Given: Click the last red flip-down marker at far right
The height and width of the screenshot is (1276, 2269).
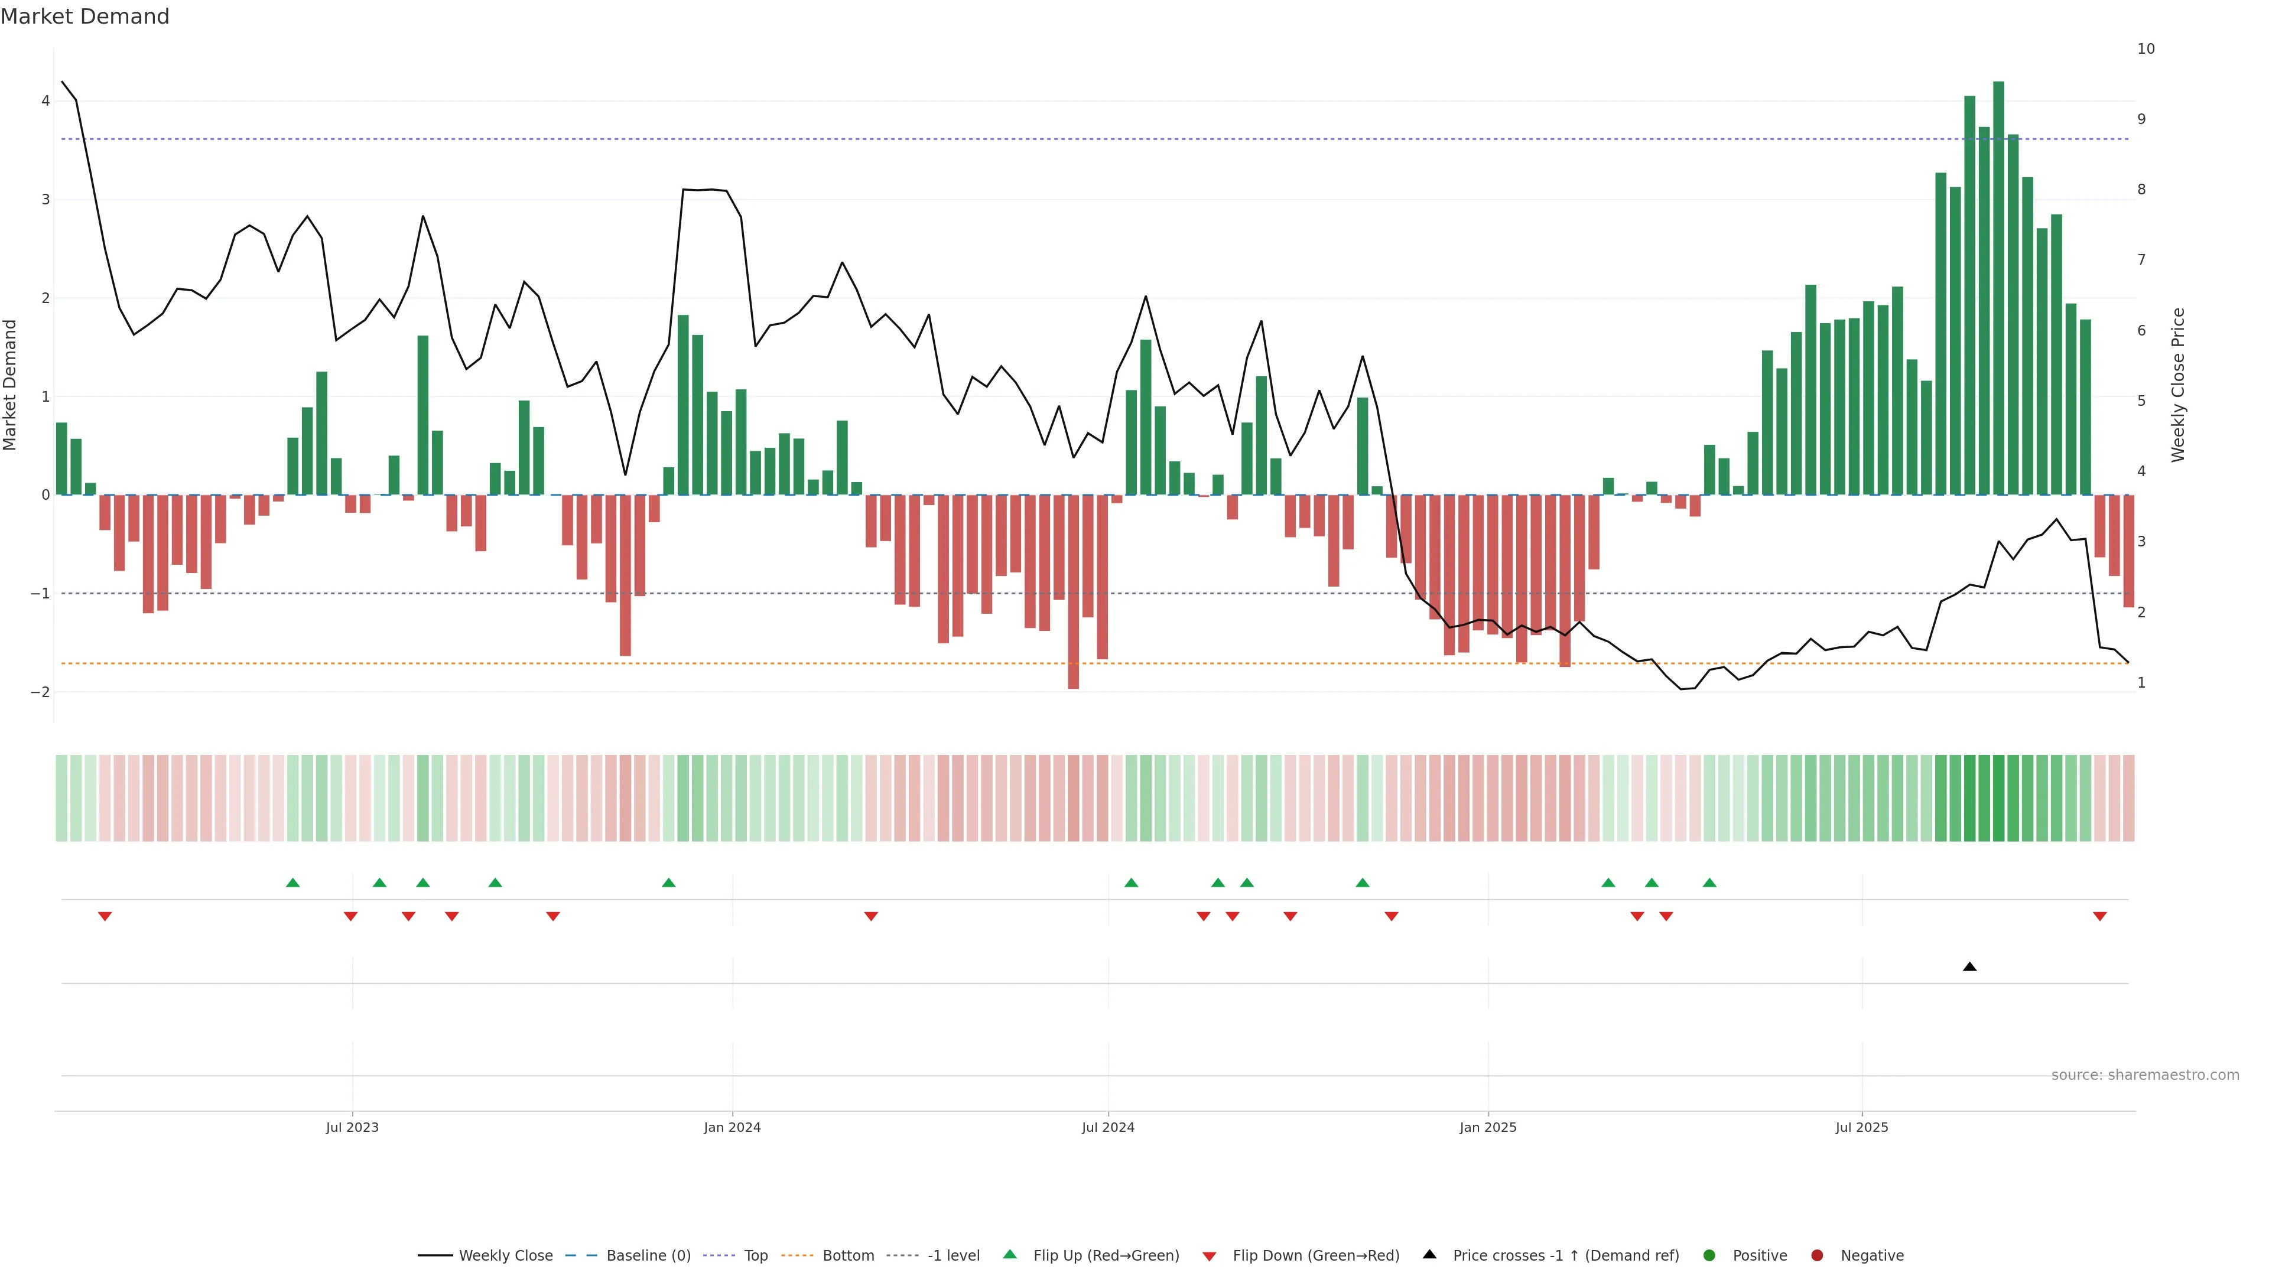Looking at the screenshot, I should [2100, 917].
